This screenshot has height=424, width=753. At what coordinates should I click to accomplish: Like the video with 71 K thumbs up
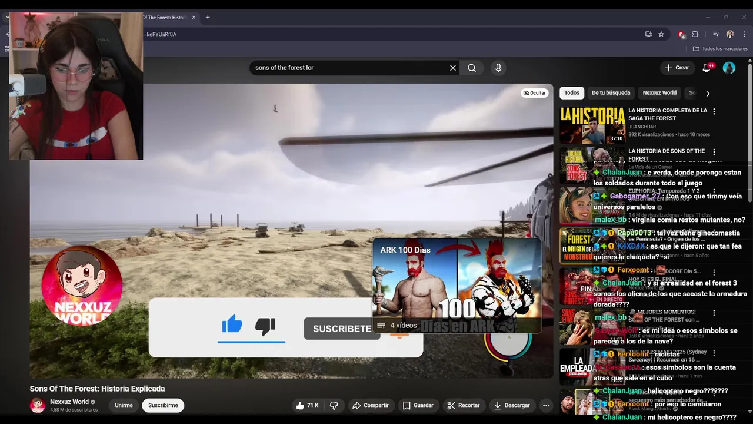[306, 405]
